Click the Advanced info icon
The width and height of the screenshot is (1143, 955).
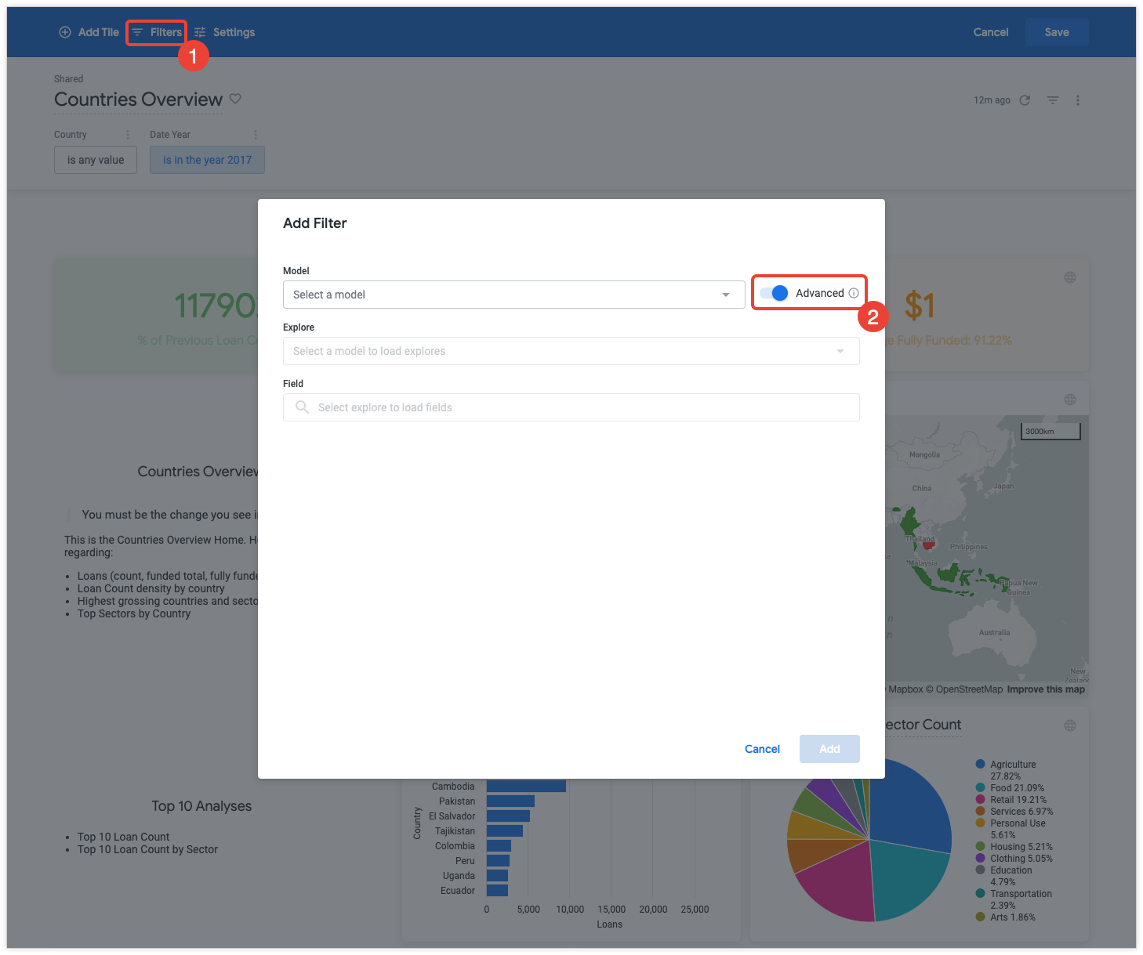click(x=854, y=293)
